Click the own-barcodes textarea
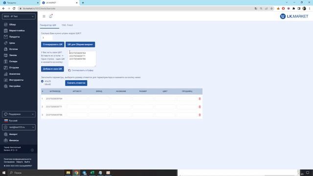Screen dimensions: 313x176 (x=82, y=59)
